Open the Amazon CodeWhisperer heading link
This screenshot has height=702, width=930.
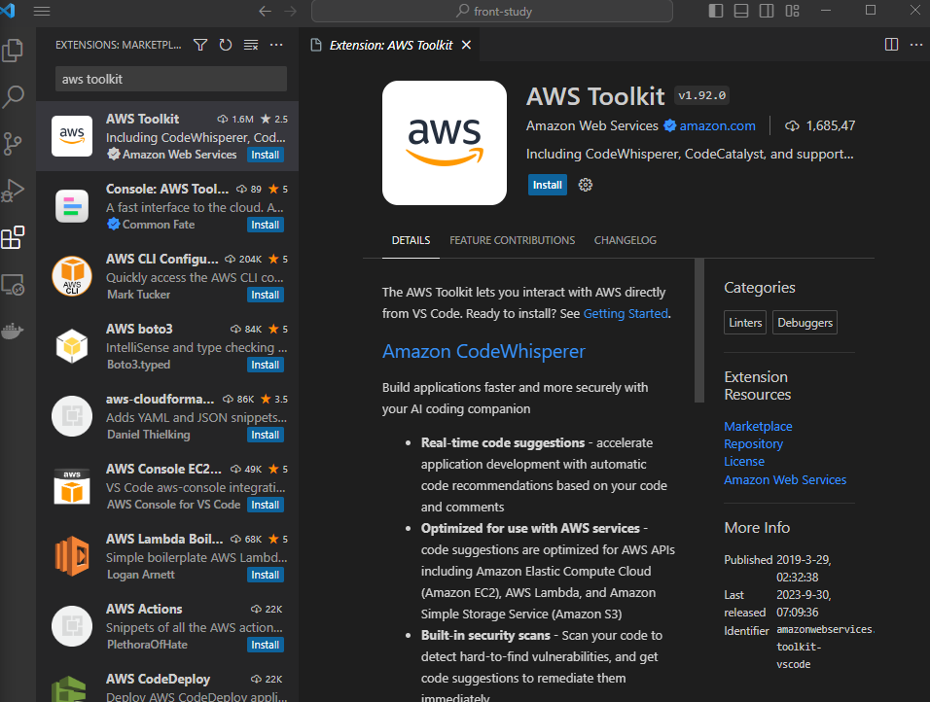(483, 352)
